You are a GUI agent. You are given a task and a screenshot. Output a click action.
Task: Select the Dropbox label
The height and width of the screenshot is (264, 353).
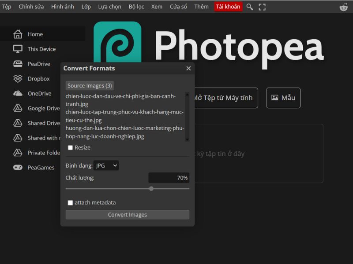point(39,79)
